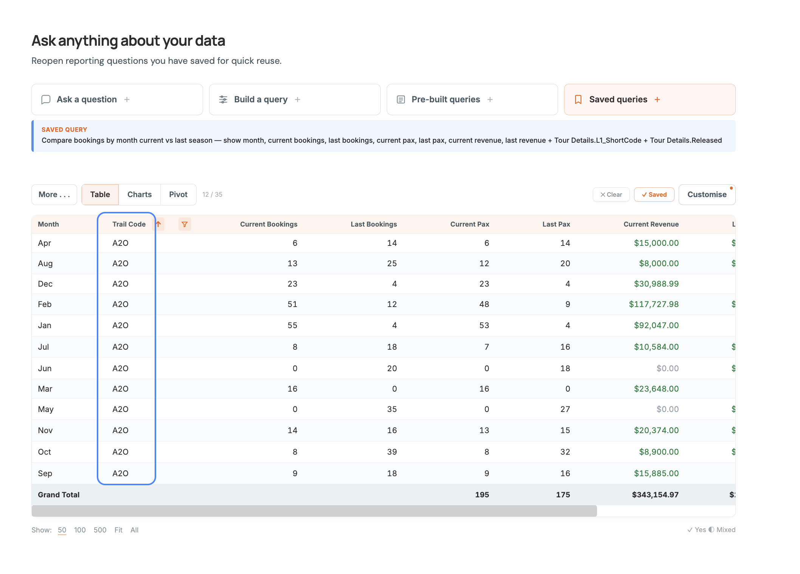Select the Sep month cell

45,474
